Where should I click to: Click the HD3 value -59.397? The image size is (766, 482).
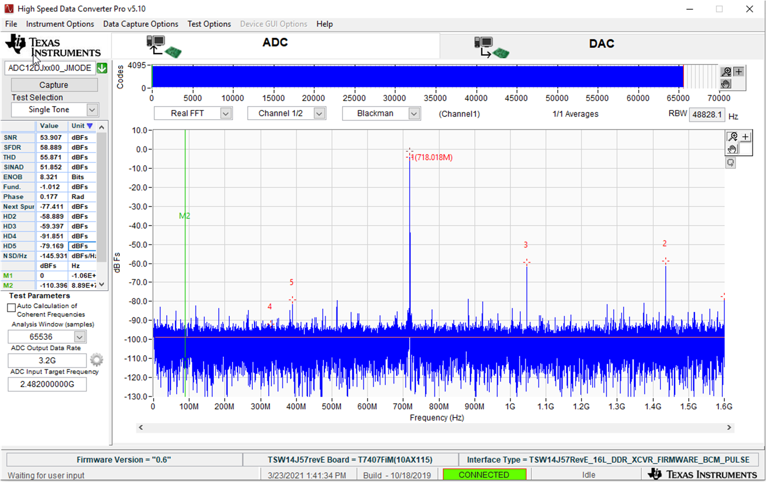pos(51,226)
